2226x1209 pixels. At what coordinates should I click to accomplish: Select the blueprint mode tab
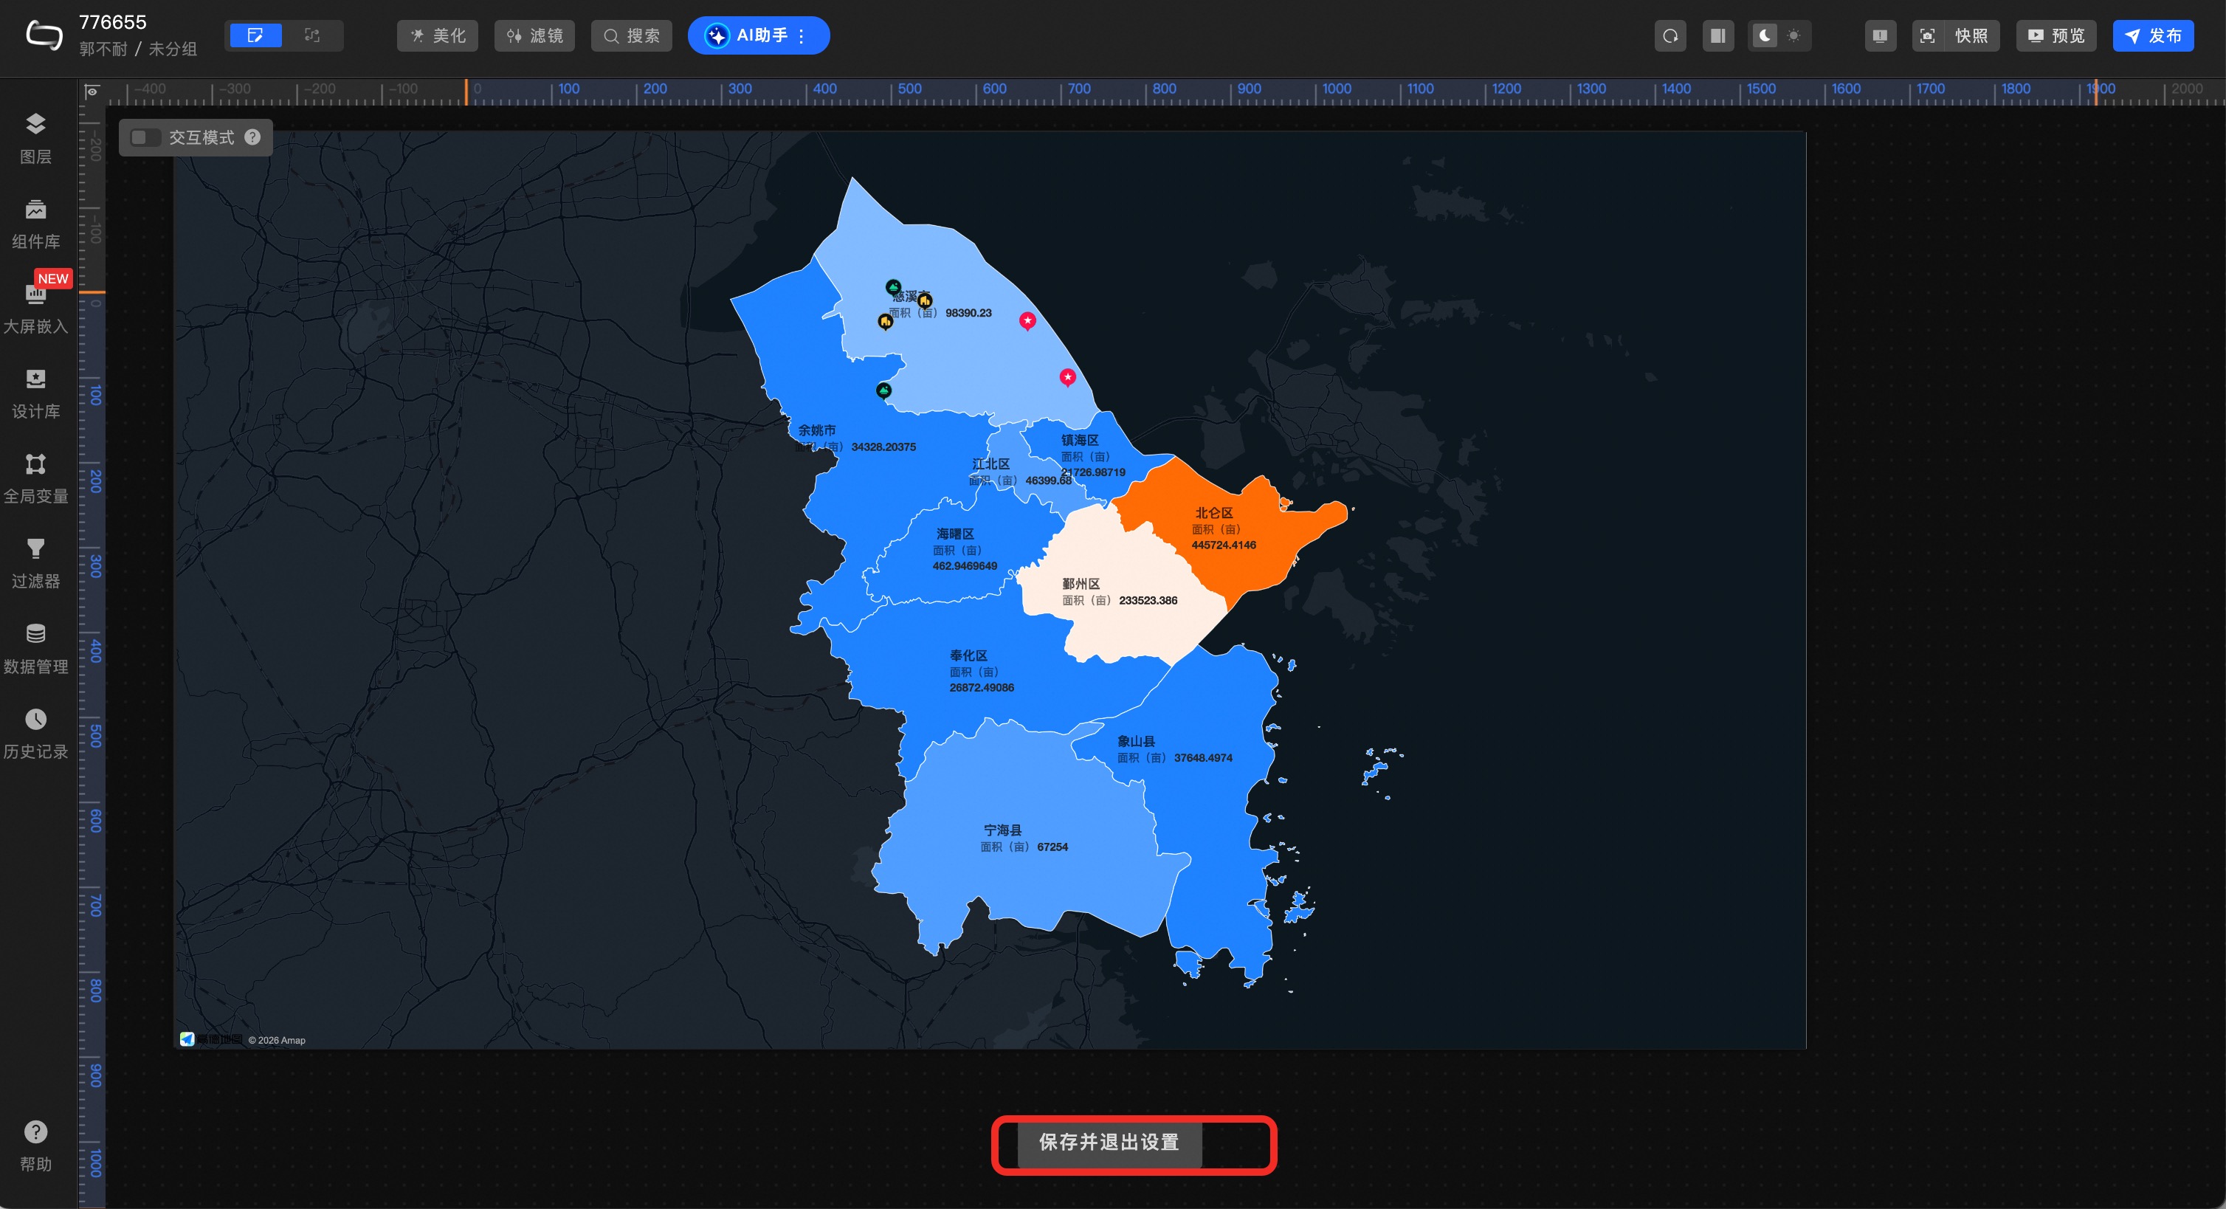[312, 35]
